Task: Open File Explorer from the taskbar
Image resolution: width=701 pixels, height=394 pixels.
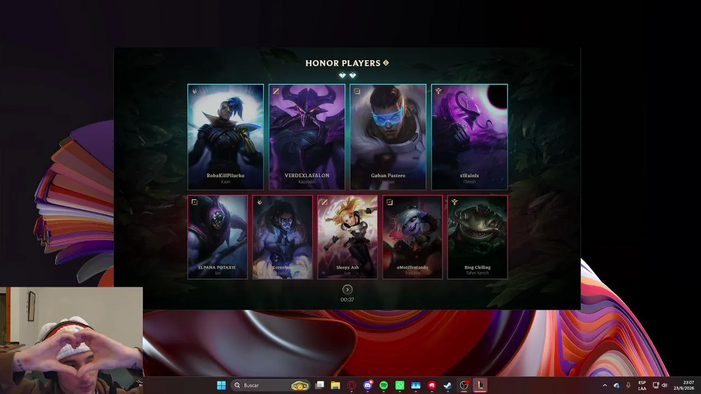Action: tap(335, 385)
